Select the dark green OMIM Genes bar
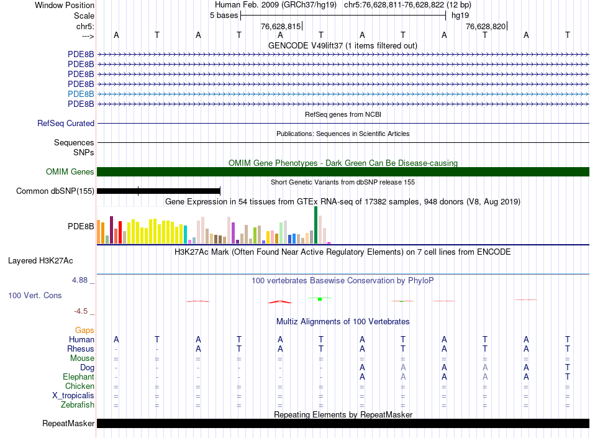The height and width of the screenshot is (438, 590). point(343,171)
